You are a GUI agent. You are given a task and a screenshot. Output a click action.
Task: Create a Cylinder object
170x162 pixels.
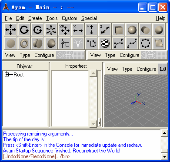145,30
